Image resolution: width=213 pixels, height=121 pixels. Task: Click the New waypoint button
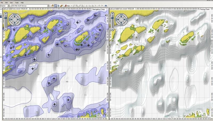67,6
